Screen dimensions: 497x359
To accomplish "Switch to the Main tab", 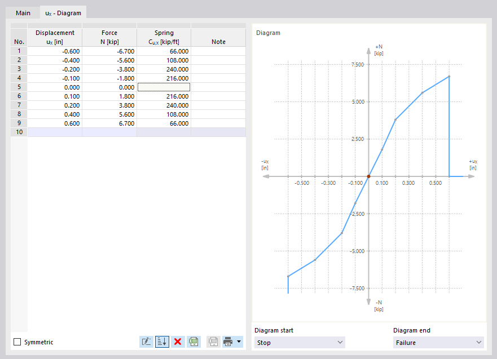I will 23,13.
